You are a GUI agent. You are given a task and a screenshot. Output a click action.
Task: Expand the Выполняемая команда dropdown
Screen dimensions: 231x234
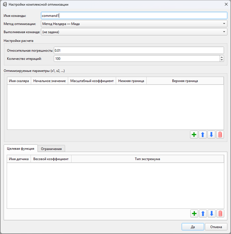pyautogui.click(x=133, y=32)
